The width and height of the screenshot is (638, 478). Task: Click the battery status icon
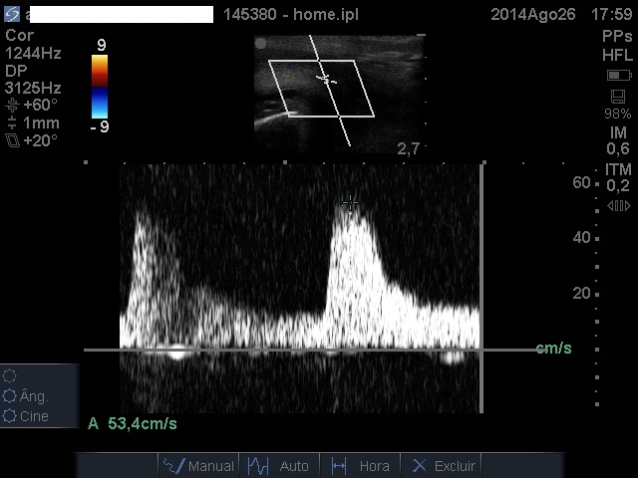coord(618,76)
